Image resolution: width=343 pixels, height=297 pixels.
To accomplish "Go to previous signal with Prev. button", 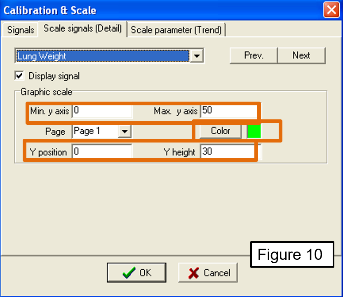I will (x=254, y=55).
